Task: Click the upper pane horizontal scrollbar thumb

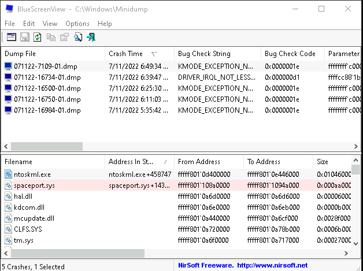Action: click(47, 146)
